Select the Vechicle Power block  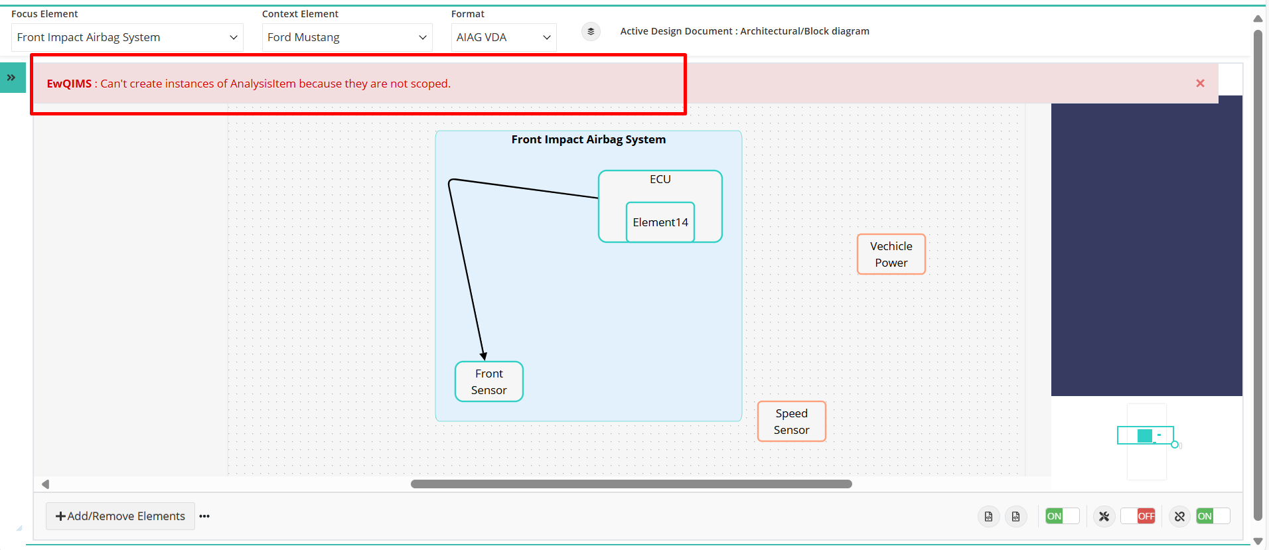pyautogui.click(x=891, y=254)
